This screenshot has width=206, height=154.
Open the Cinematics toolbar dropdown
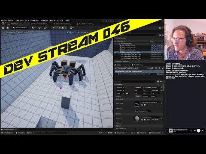(45, 28)
